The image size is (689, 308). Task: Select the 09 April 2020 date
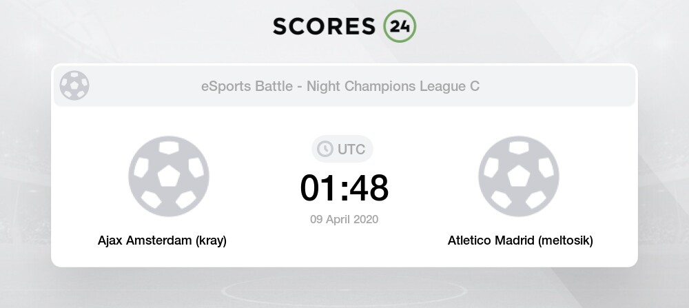[344, 219]
